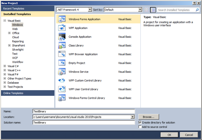Confirm with the OK button
Image resolution: width=202 pixels, height=140 pixels.
click(169, 135)
